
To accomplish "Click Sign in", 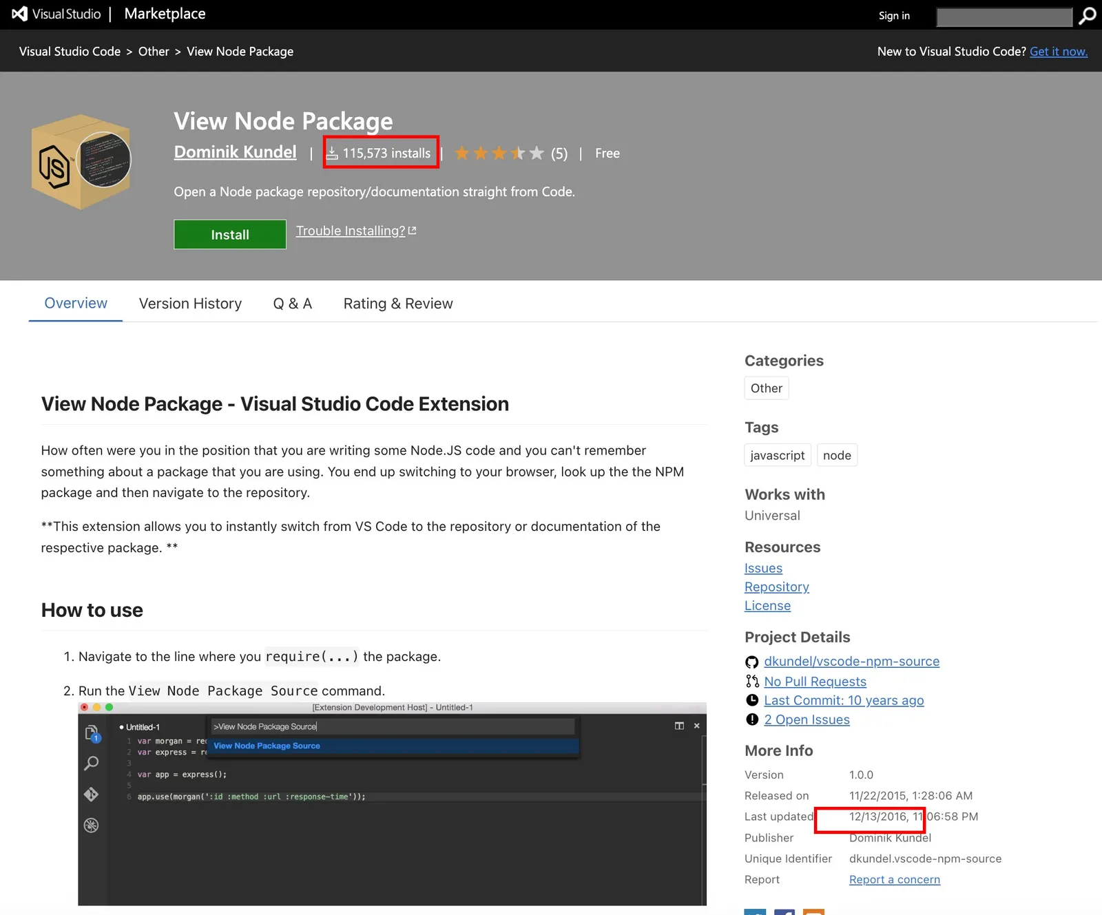I will coord(894,15).
